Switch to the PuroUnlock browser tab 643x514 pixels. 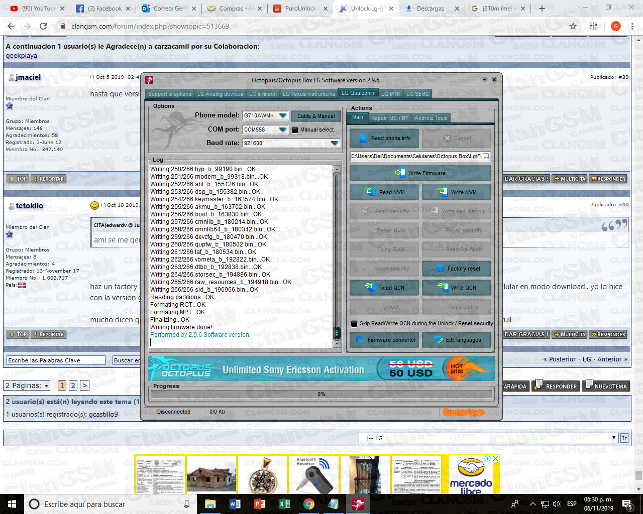[300, 9]
